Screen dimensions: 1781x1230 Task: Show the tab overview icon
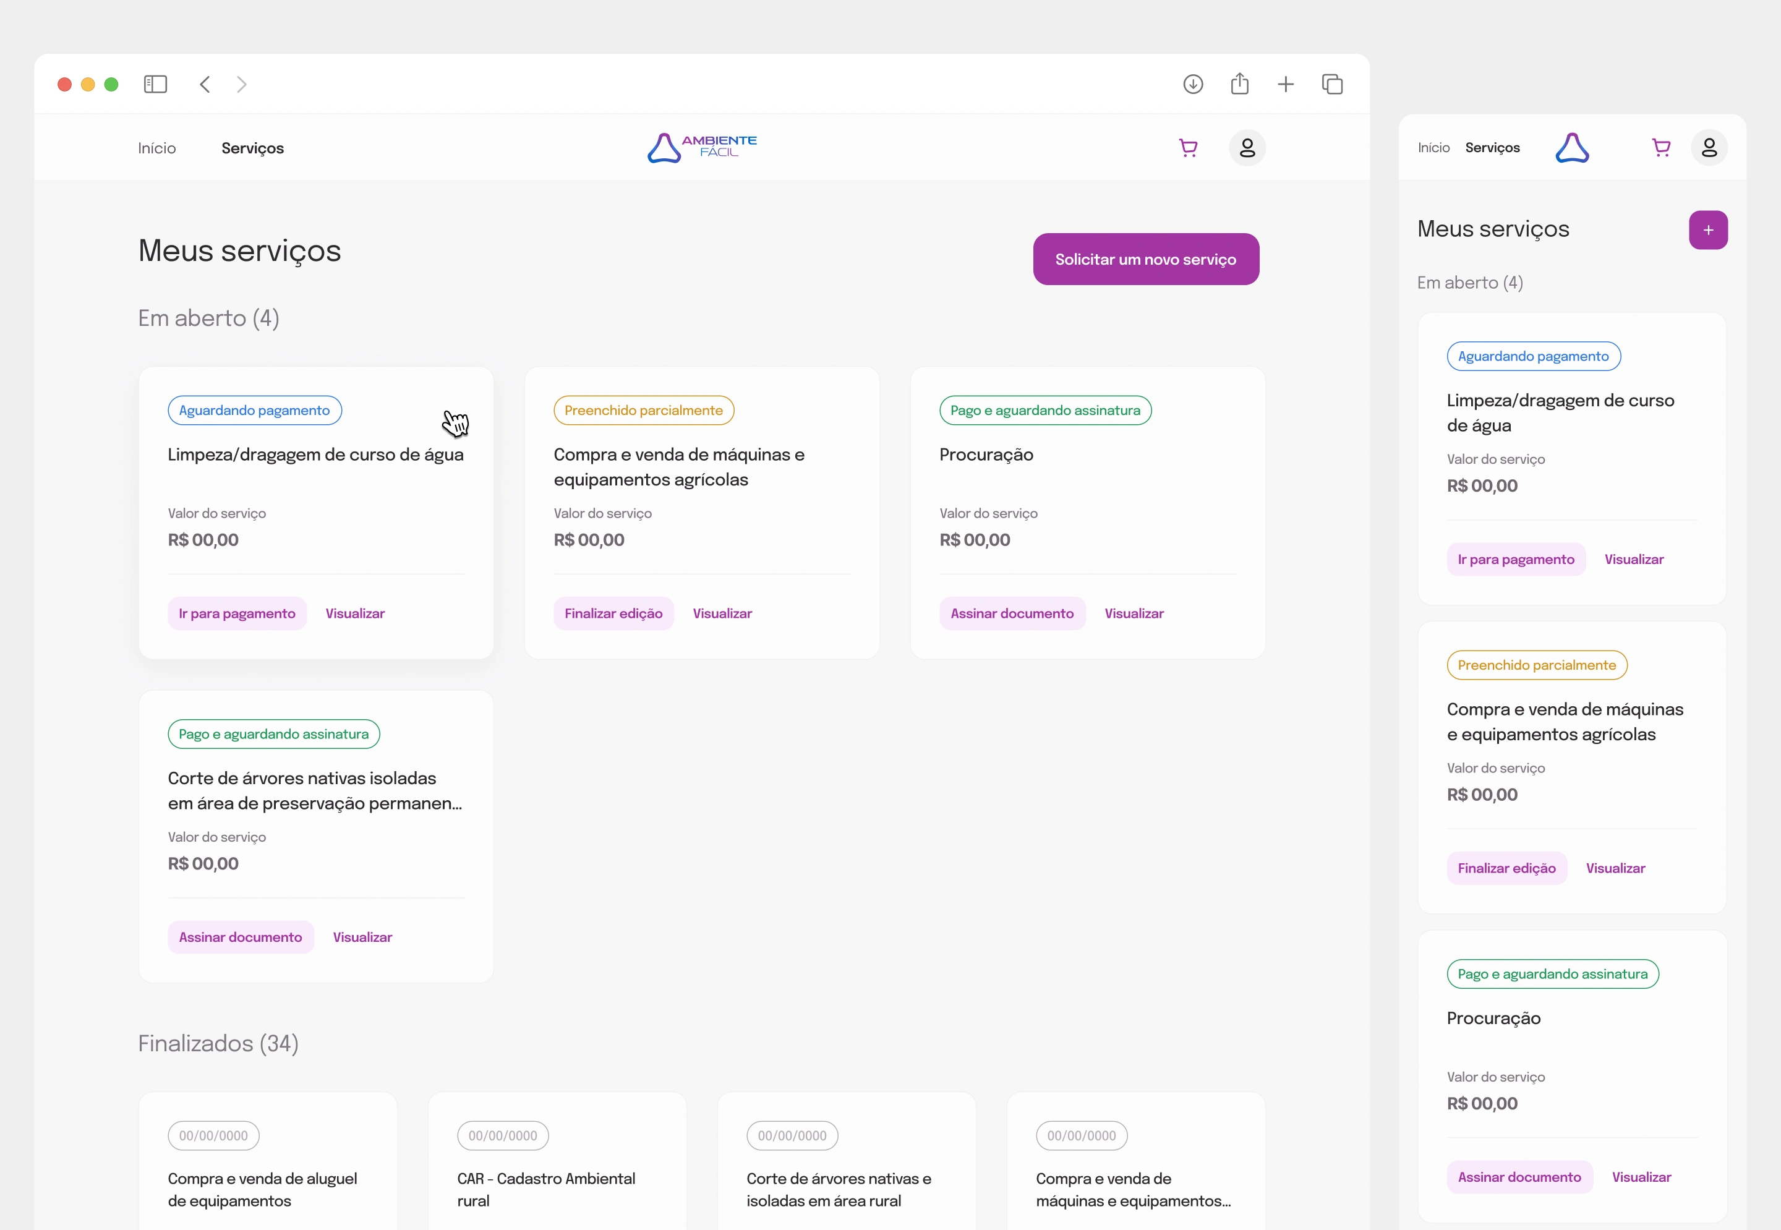click(x=1333, y=84)
